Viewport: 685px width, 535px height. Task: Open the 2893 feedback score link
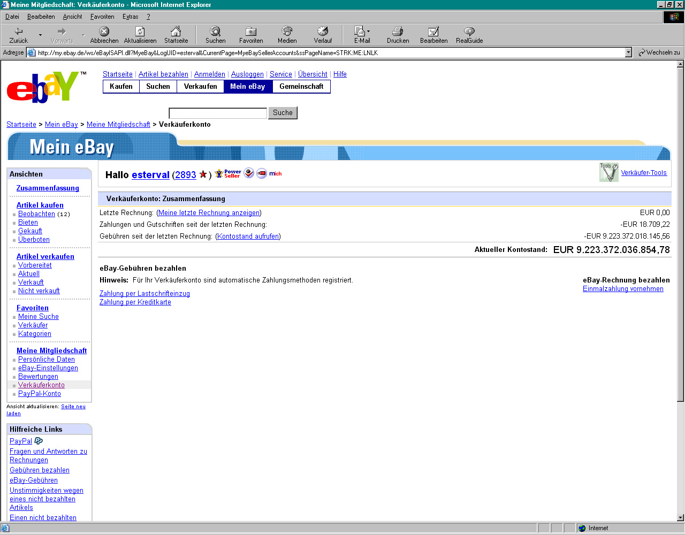(186, 175)
